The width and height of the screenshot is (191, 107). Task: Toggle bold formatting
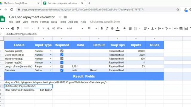pos(102,29)
